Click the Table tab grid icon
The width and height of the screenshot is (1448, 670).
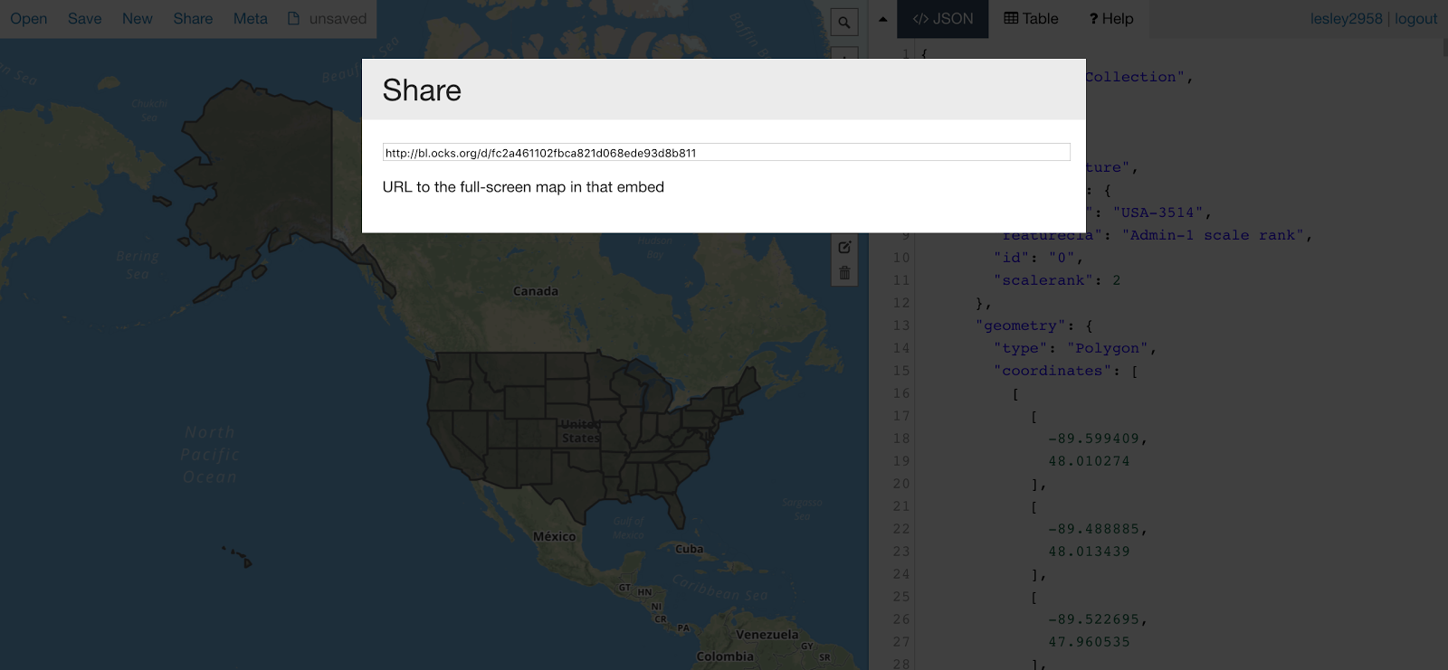(x=1011, y=18)
